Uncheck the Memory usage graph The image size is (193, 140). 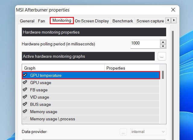coord(25,111)
